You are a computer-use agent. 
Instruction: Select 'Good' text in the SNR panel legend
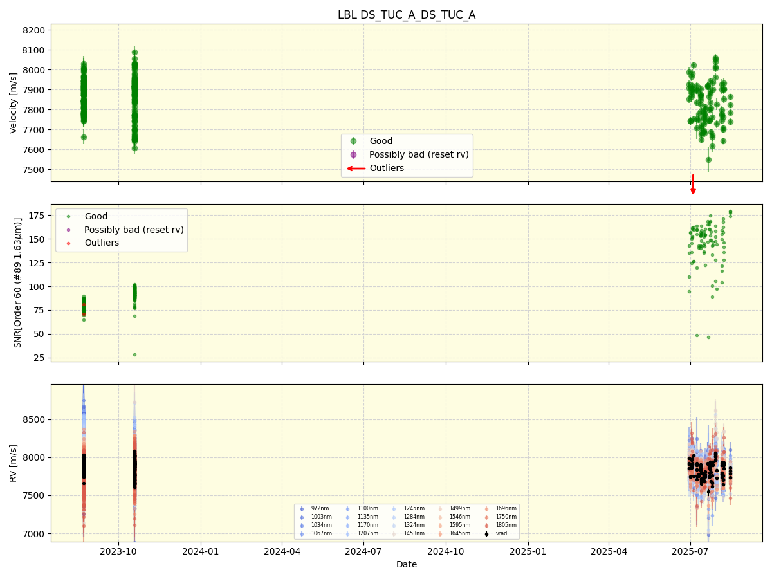96,216
